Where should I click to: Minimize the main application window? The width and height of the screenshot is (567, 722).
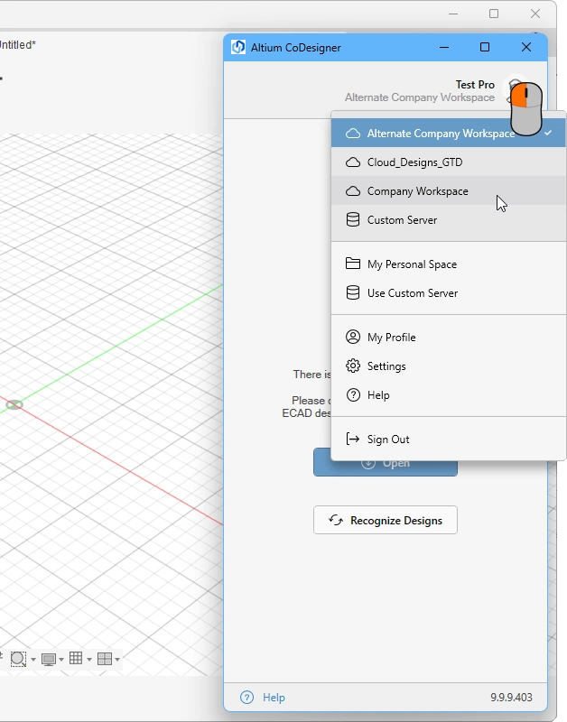pos(453,14)
